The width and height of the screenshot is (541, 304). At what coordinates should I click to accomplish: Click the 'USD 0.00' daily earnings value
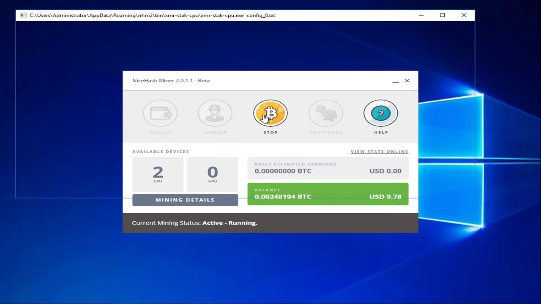pos(385,171)
